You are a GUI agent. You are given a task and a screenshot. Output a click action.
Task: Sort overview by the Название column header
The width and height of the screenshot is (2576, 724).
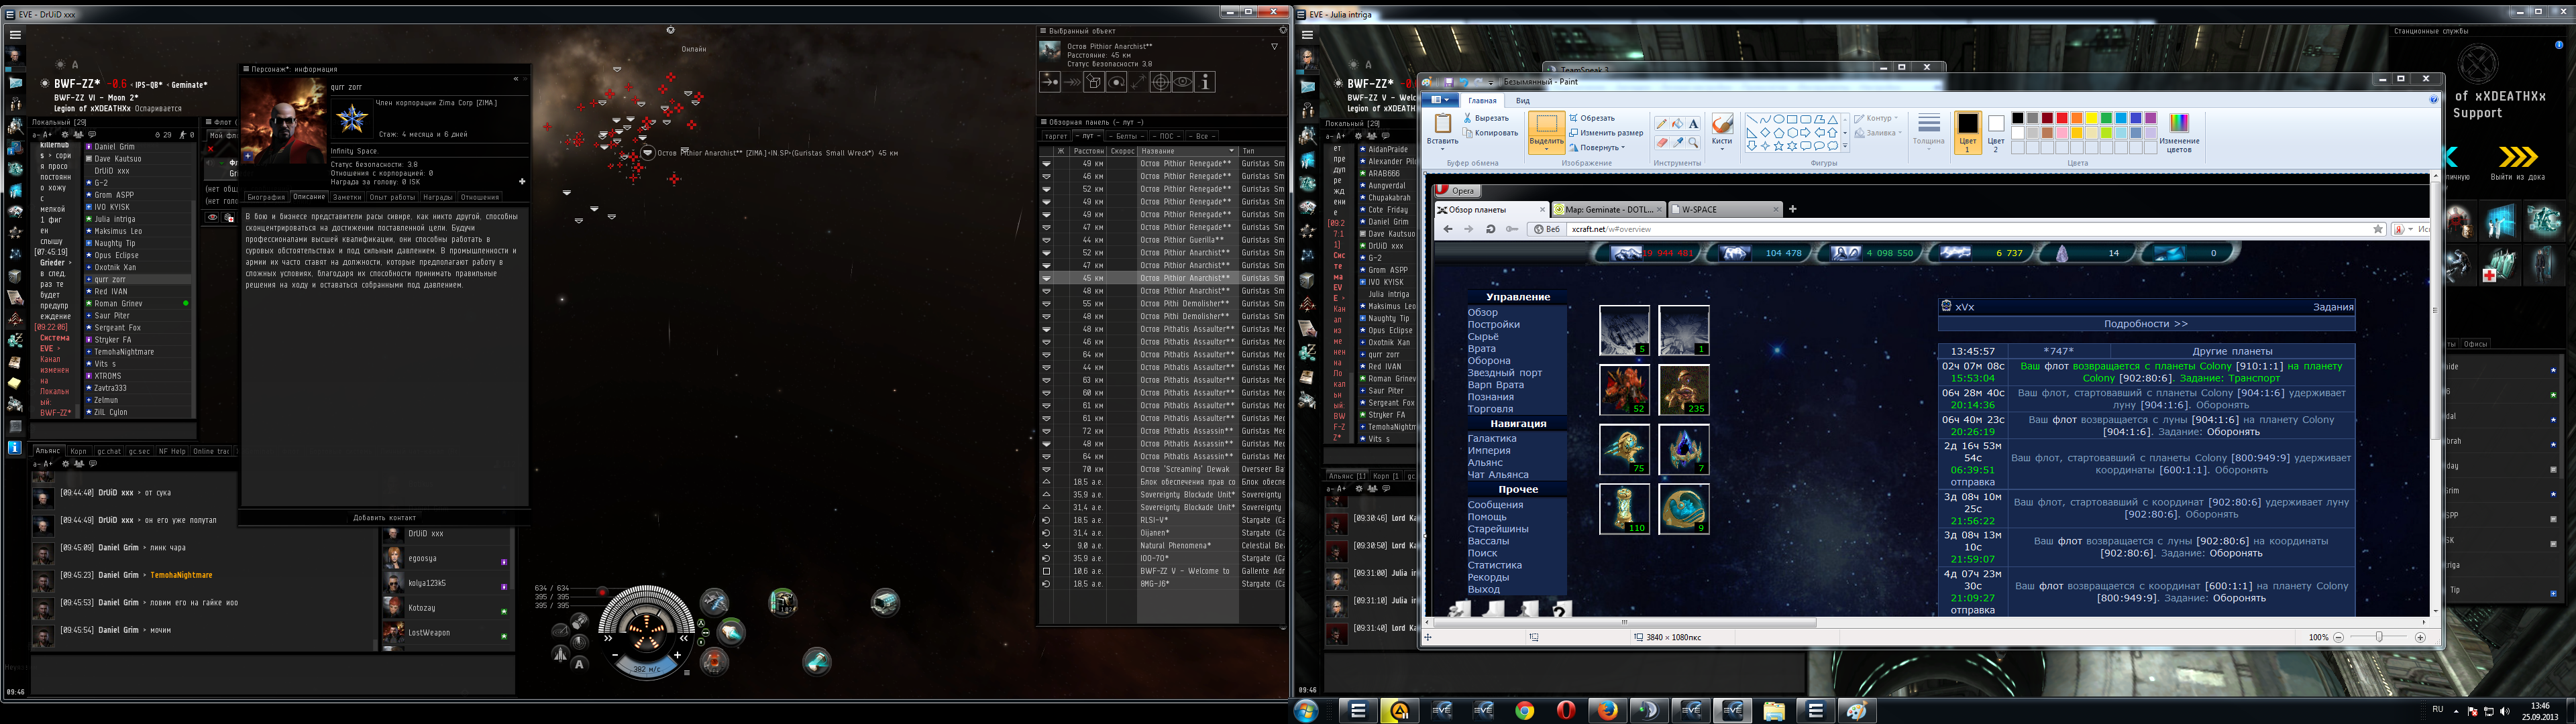click(1187, 151)
